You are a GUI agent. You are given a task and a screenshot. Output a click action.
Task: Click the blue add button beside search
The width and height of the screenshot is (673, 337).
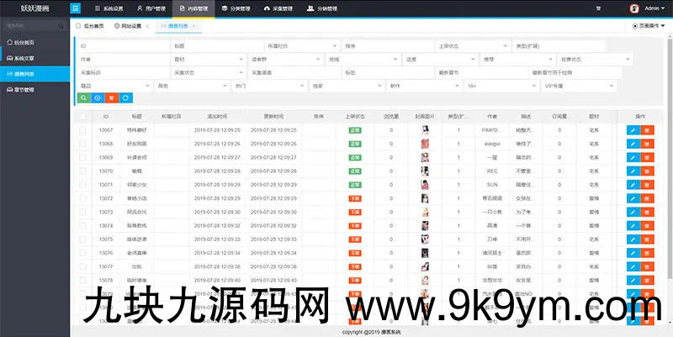pos(97,98)
